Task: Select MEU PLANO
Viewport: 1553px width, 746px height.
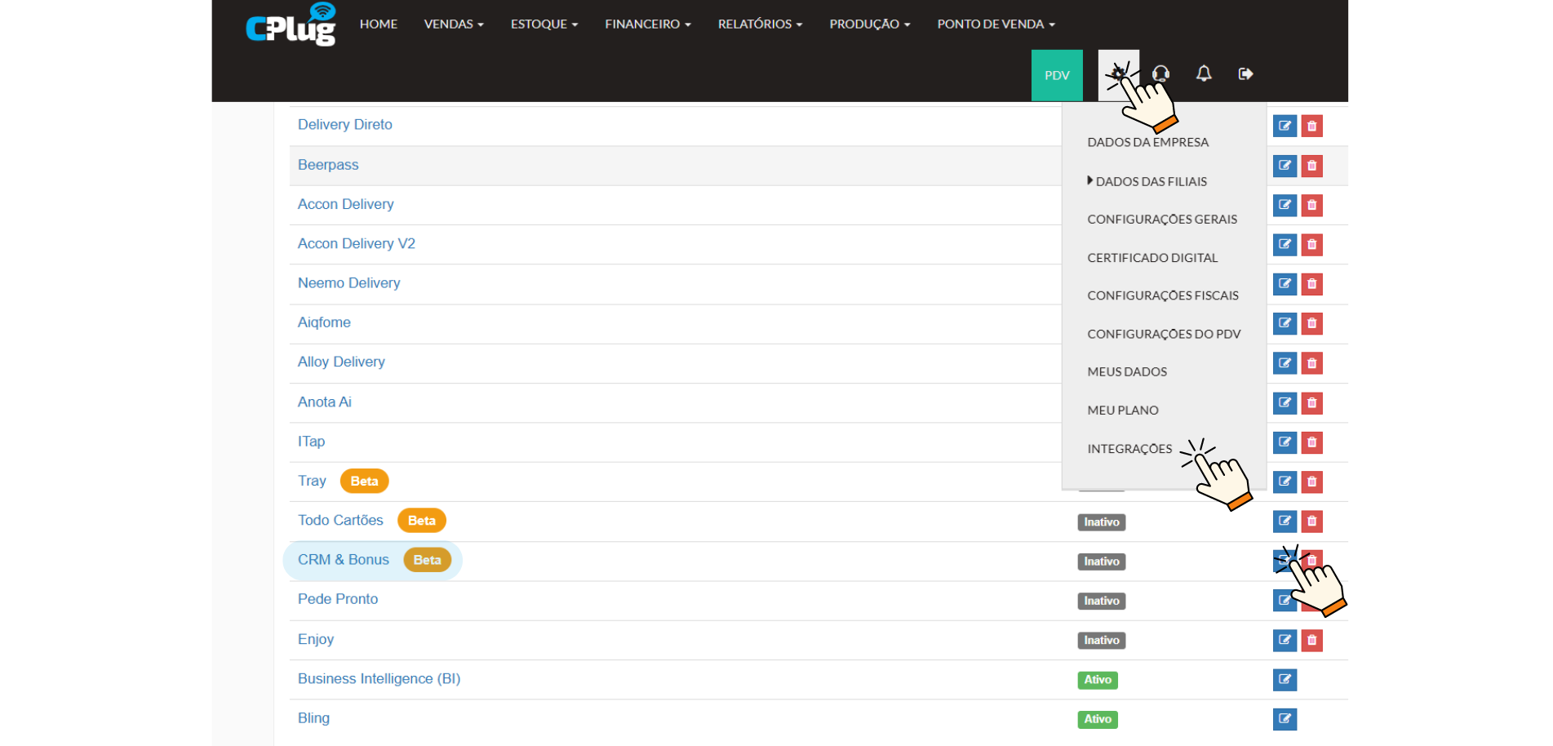Action: point(1123,411)
